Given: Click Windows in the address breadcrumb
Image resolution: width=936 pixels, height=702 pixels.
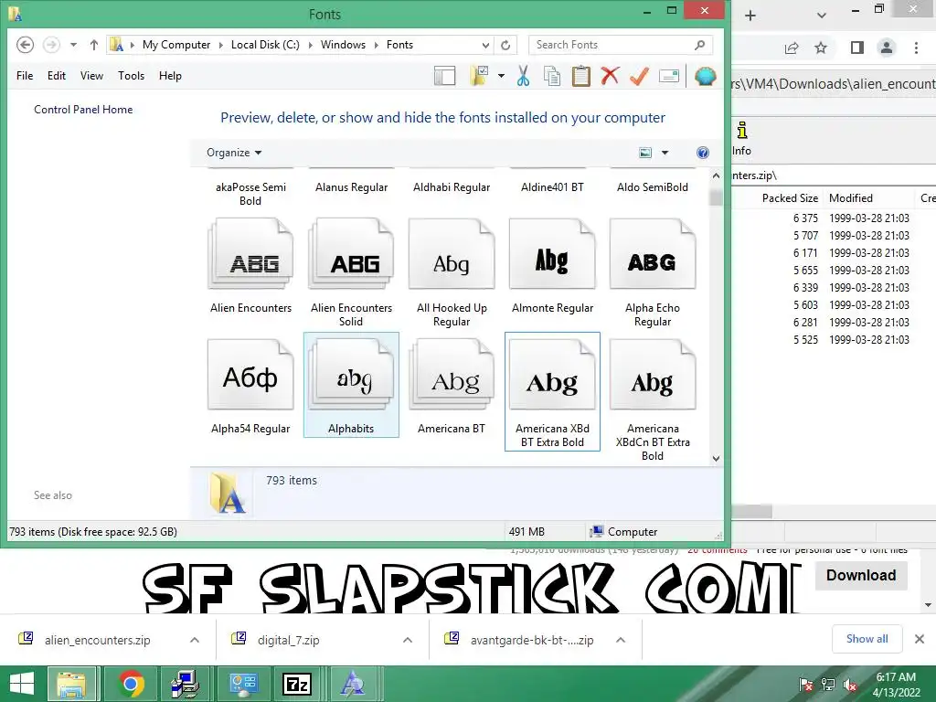Looking at the screenshot, I should [343, 45].
